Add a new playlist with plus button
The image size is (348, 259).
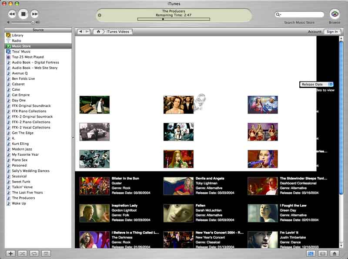click(x=10, y=253)
